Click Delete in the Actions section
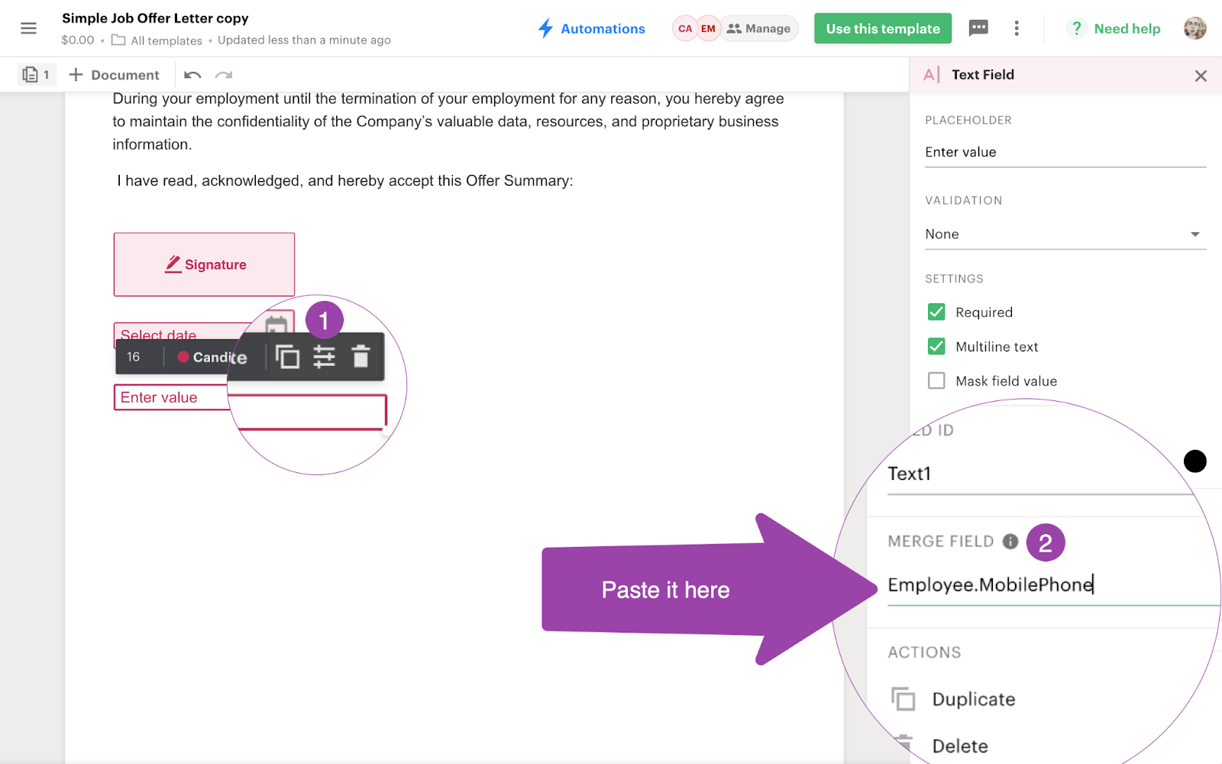 tap(939, 746)
